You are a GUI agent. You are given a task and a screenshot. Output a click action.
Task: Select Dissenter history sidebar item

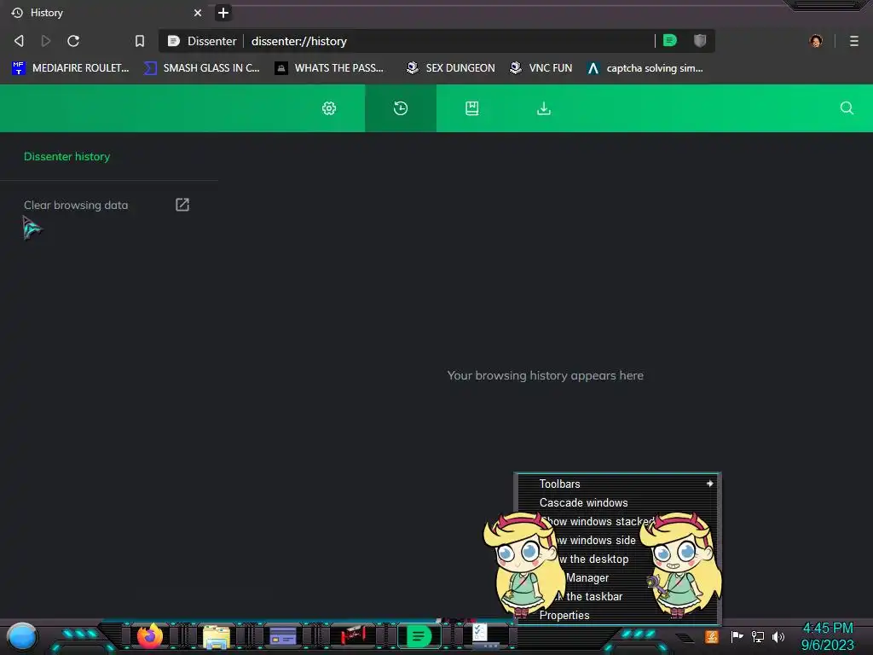(x=66, y=157)
